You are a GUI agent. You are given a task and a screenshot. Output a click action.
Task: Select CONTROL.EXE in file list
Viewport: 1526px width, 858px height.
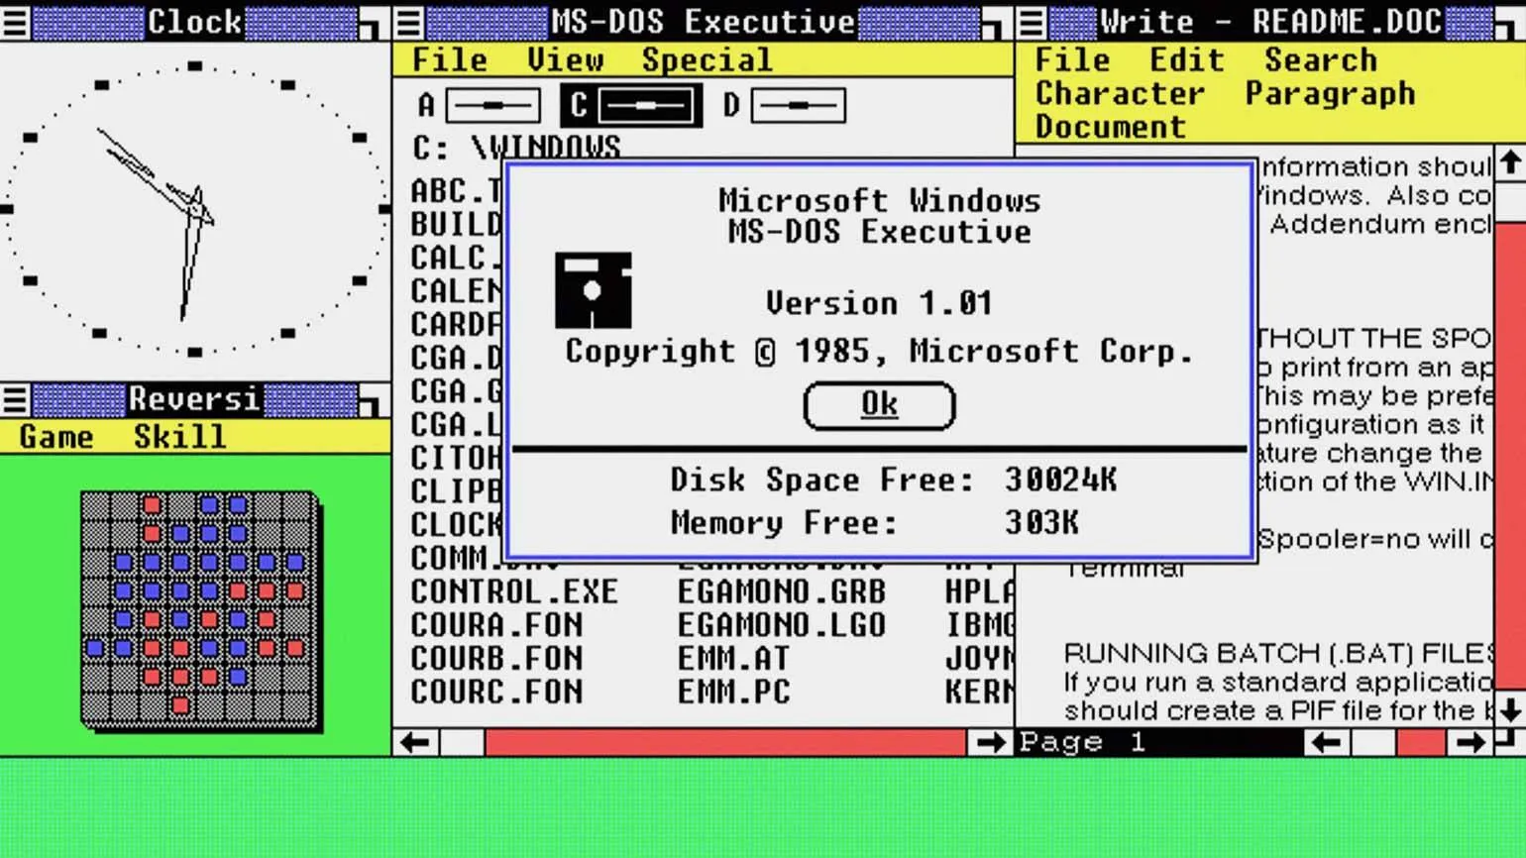click(514, 592)
